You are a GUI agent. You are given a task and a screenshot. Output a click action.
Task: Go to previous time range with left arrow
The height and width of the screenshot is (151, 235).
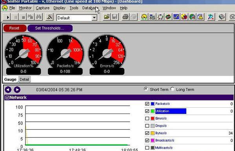click(x=8, y=89)
